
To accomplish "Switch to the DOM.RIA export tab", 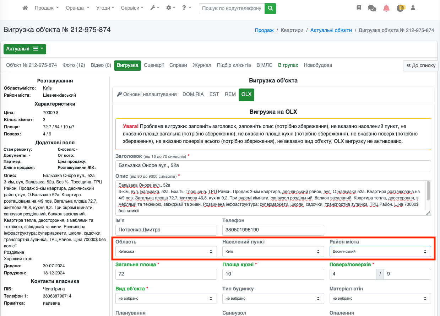I will 193,95.
